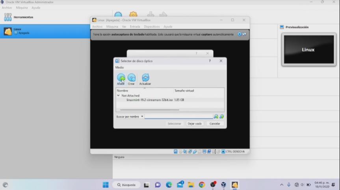340x190 pixels.
Task: Open the Dispositivos menu in the VM window
Action: (152, 27)
